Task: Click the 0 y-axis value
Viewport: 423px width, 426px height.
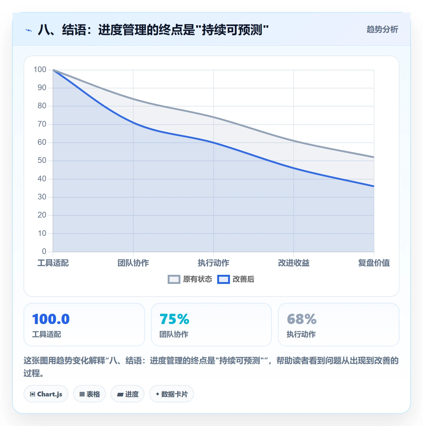Action: pyautogui.click(x=44, y=251)
